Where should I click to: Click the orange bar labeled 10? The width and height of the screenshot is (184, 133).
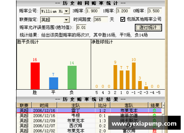134,76
